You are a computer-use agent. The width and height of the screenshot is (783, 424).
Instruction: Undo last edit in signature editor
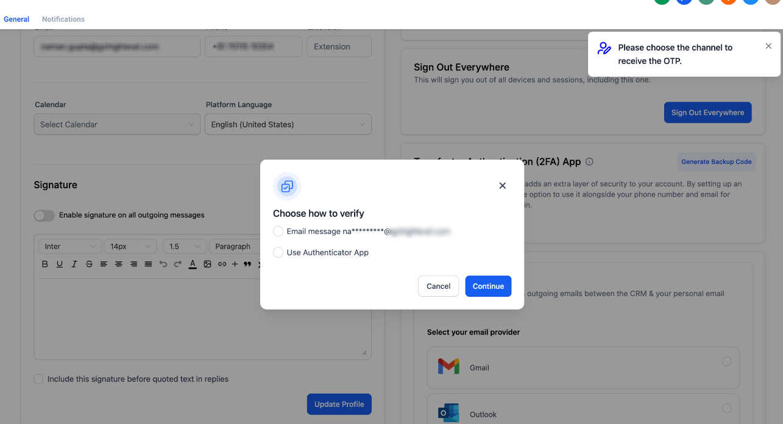point(163,264)
